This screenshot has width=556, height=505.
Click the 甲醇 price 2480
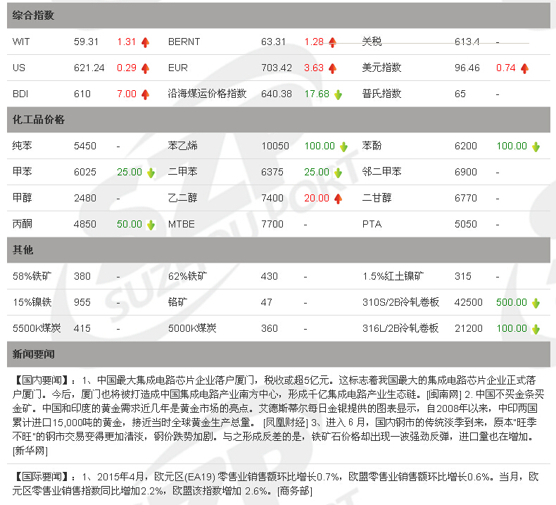point(85,198)
